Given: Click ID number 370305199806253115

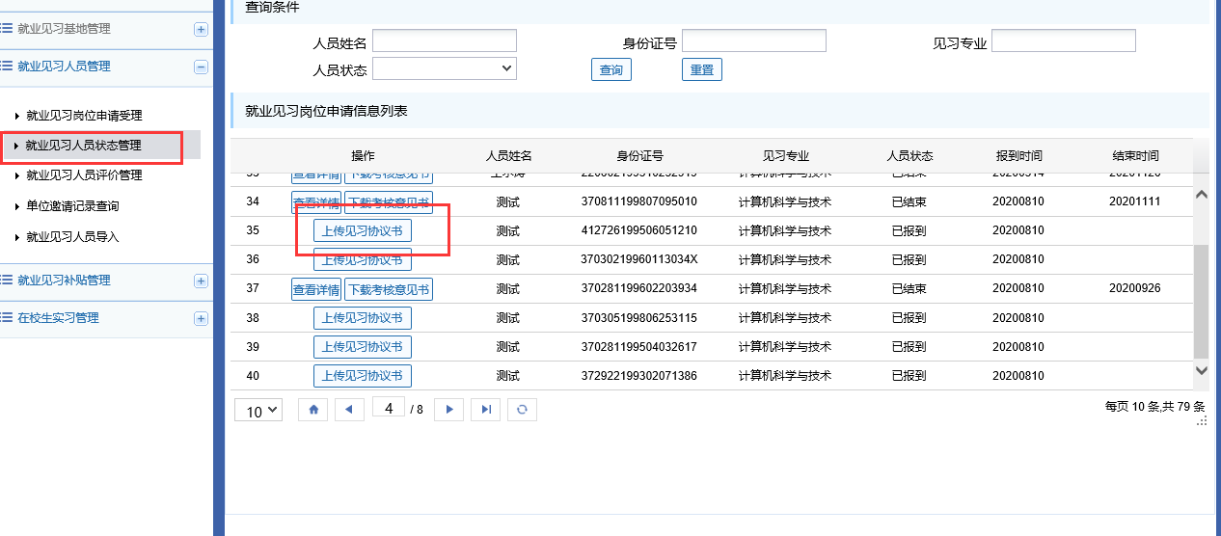Looking at the screenshot, I should click(639, 318).
